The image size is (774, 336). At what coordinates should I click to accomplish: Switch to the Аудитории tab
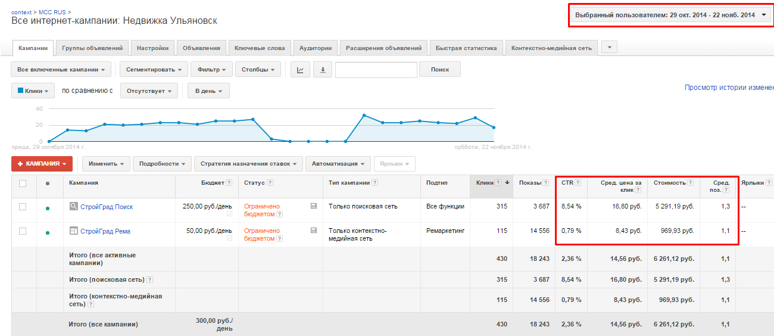click(x=316, y=48)
